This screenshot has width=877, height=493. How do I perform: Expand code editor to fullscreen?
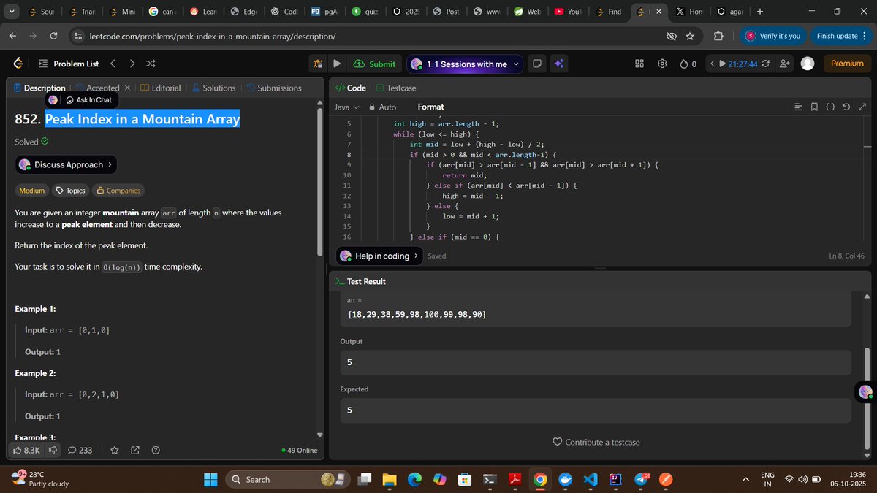coord(862,107)
